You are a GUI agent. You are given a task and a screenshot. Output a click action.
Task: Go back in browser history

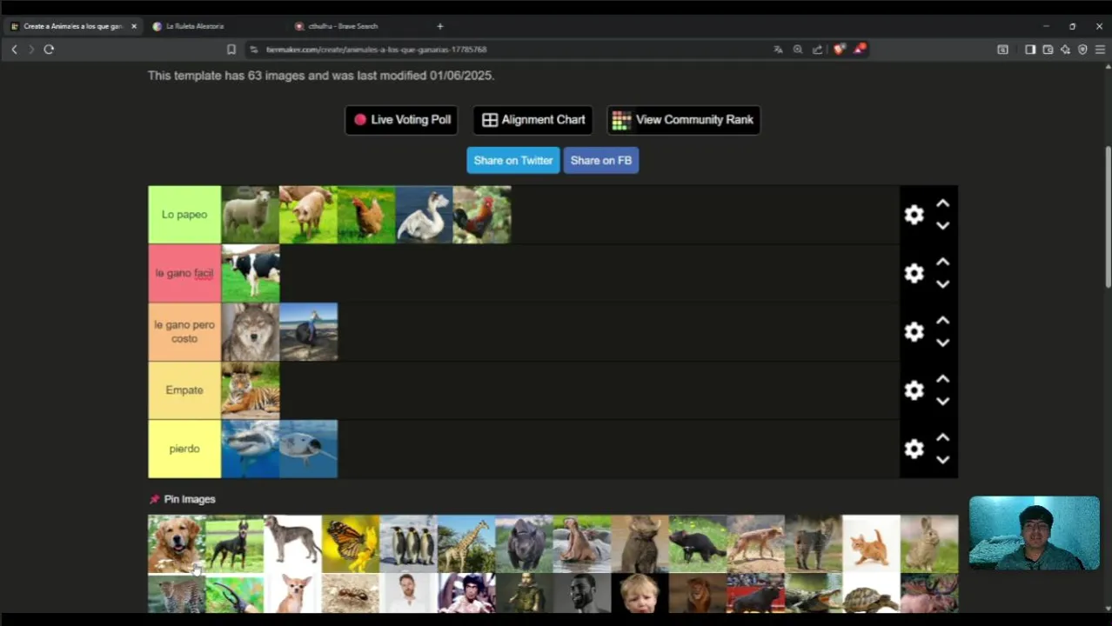[14, 50]
